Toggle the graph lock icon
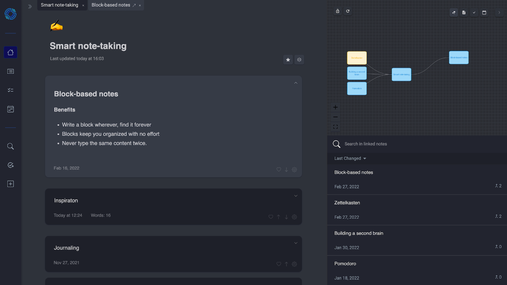This screenshot has width=507, height=285. pos(337,11)
